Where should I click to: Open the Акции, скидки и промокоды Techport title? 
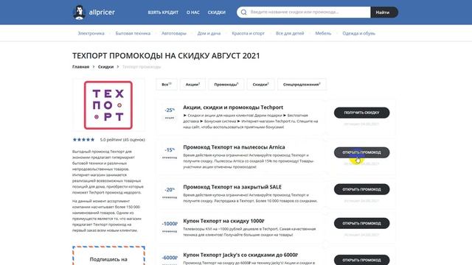pos(233,107)
